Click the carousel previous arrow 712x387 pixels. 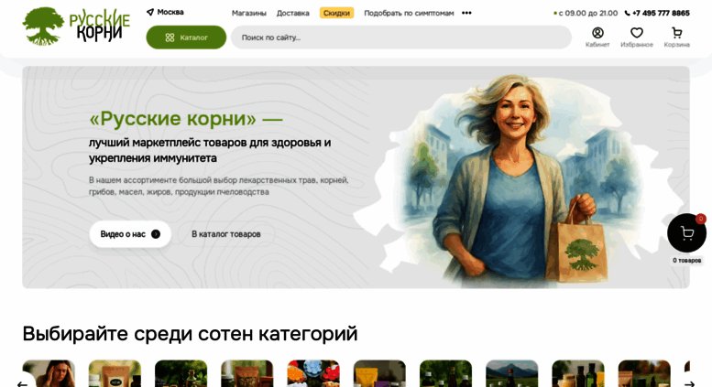pos(22,384)
